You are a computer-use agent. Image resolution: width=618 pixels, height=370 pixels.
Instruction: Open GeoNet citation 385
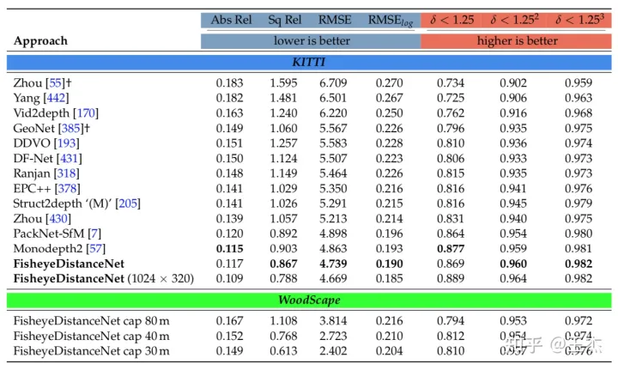click(71, 128)
